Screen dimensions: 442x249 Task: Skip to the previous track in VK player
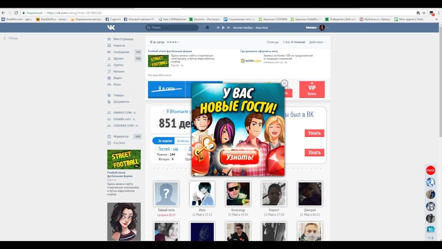[x=218, y=28]
